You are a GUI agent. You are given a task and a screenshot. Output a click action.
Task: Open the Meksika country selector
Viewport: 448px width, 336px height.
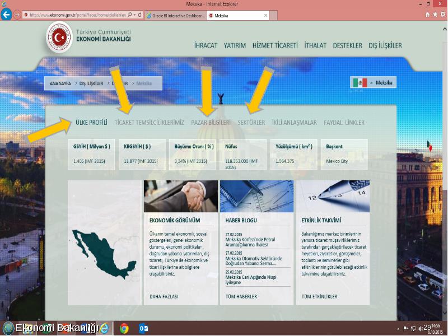(x=373, y=82)
